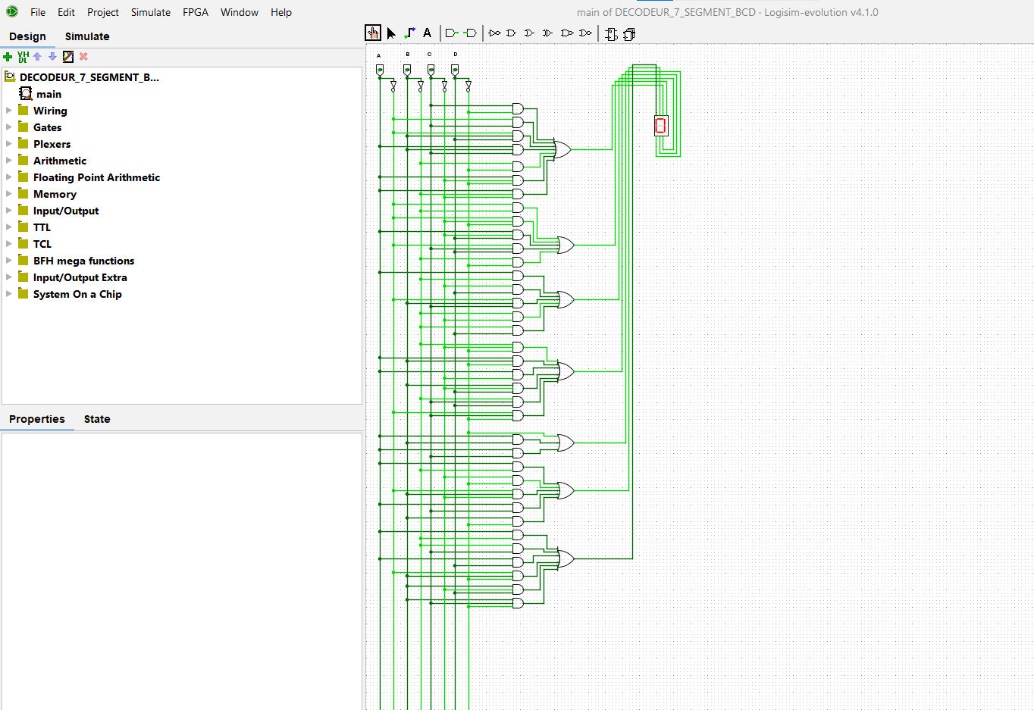Screen dimensions: 1034x710
Task: Select the register tool in toolbar
Action: (629, 34)
